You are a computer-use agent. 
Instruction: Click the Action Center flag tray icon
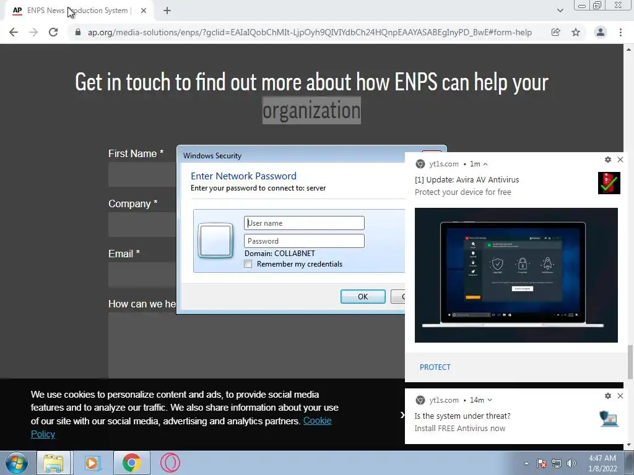pos(542,463)
